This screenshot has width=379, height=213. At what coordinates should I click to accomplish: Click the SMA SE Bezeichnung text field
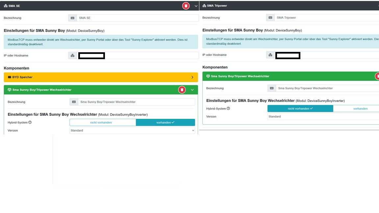click(138, 18)
